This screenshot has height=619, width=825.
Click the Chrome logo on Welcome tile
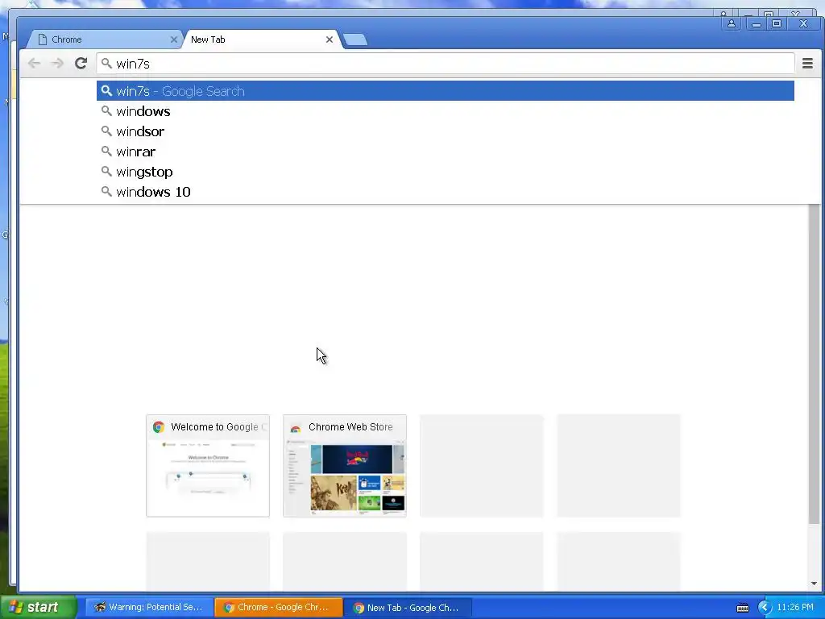pyautogui.click(x=159, y=427)
